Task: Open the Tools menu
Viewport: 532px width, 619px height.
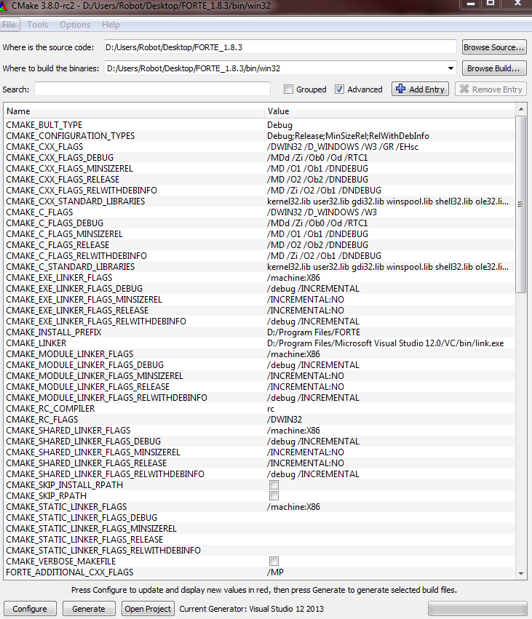Action: tap(38, 25)
